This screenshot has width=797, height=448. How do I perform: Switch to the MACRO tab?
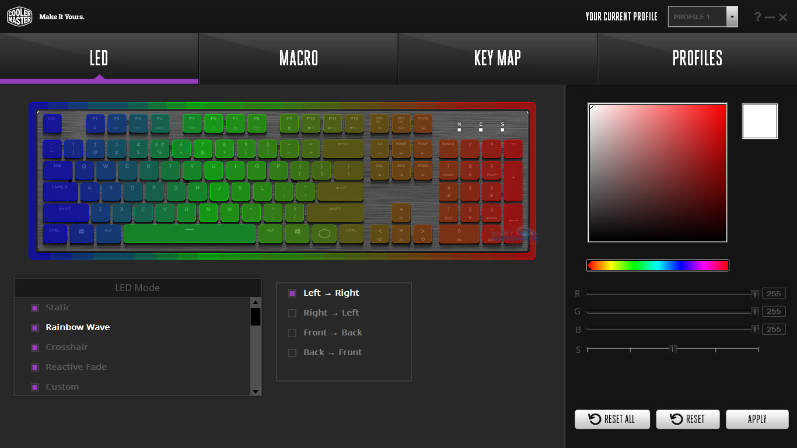299,58
